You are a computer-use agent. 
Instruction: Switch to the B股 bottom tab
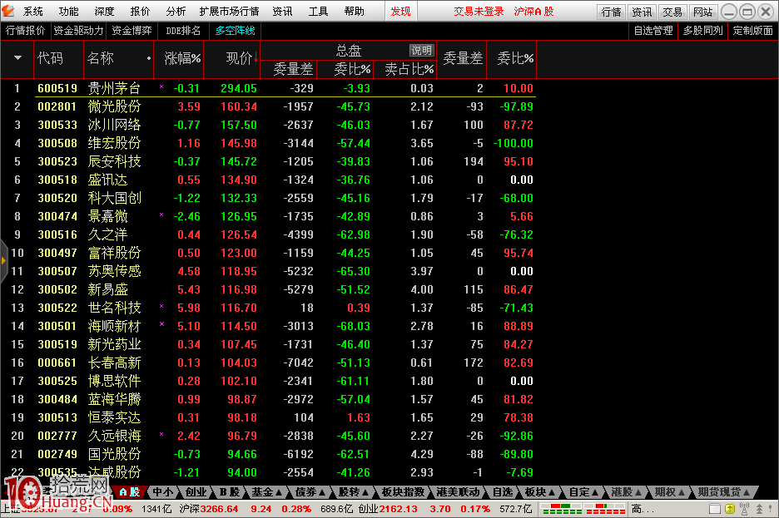click(x=230, y=492)
